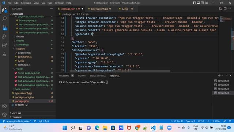Customize layout icon in title bar
Screen dimensions: 234x132
207,3
